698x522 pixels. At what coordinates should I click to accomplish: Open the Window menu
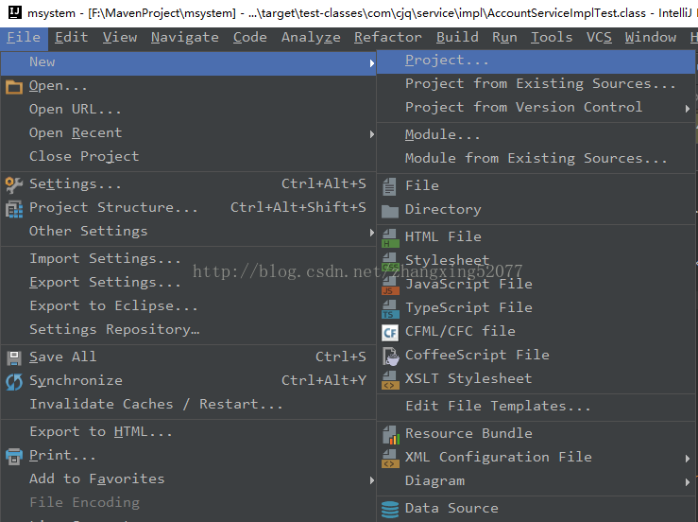[651, 38]
